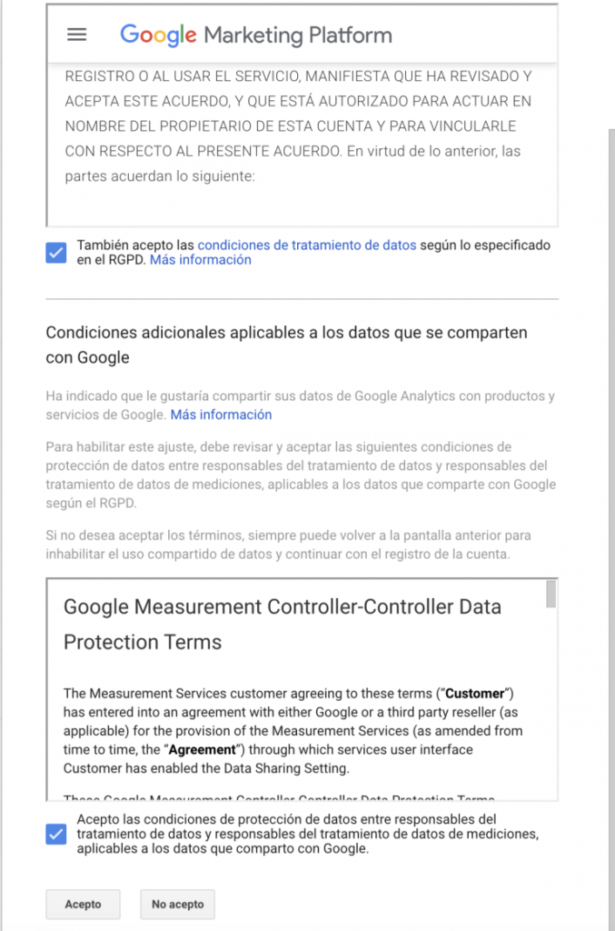Click "Más información" beside the RGPD text

click(x=200, y=260)
